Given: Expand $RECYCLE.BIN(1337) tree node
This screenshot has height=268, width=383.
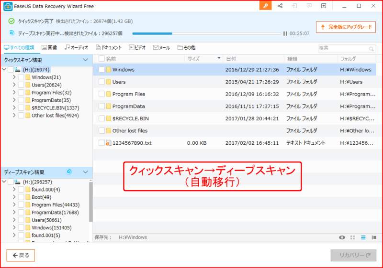Looking at the screenshot, I should point(14,107).
